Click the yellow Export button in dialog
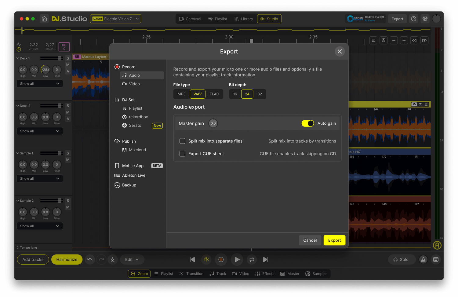The image size is (458, 297). point(334,240)
